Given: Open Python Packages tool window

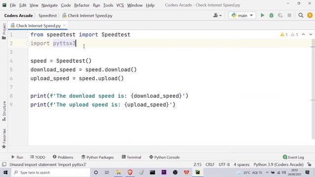Looking at the screenshot, I should pos(97,157).
